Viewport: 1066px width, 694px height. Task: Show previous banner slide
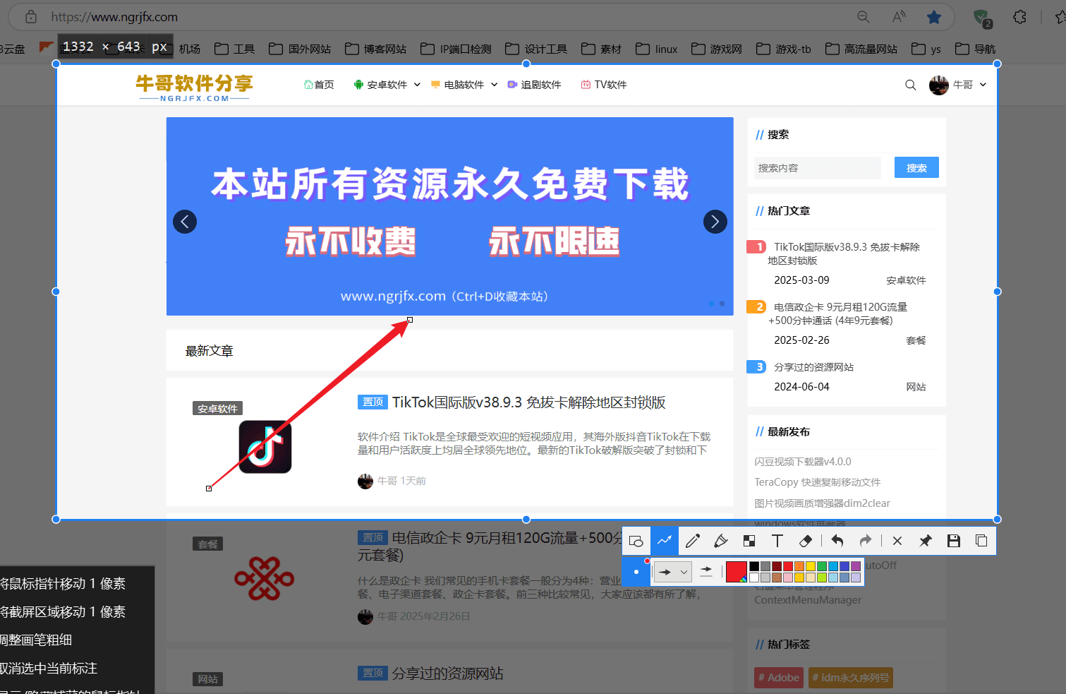coord(185,222)
